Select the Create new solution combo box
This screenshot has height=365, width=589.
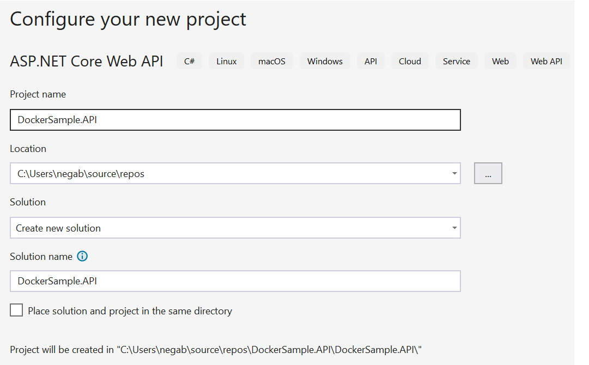[x=235, y=228]
